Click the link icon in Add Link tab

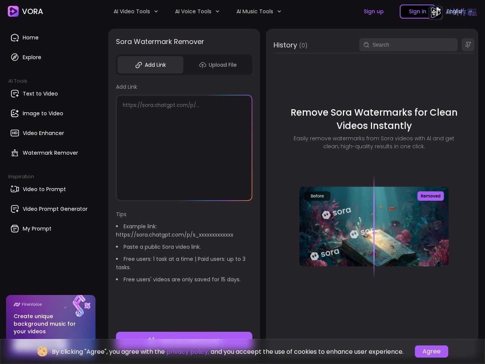pyautogui.click(x=139, y=65)
